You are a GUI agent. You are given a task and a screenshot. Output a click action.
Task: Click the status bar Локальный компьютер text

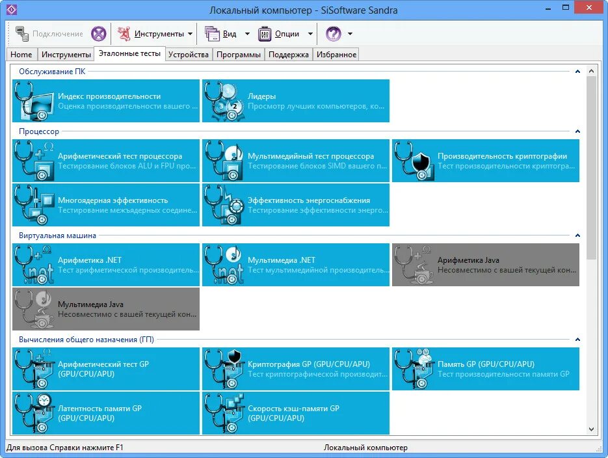pos(365,448)
